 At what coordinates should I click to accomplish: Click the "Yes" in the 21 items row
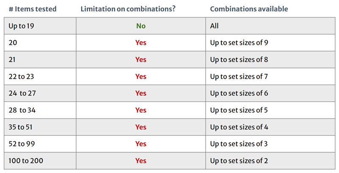coord(141,60)
